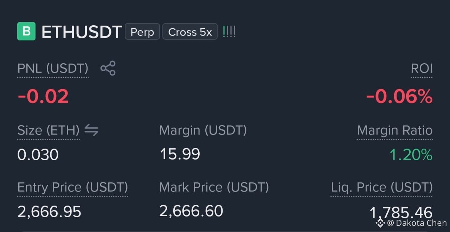Screen dimensions: 450x232
Task: Tap the Margin Ratio label
Action: tap(395, 130)
